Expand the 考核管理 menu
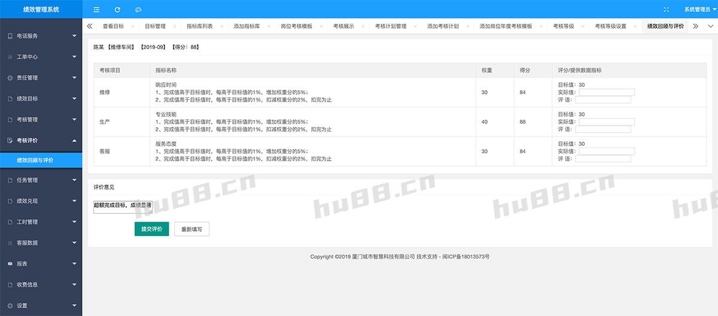 click(74, 119)
